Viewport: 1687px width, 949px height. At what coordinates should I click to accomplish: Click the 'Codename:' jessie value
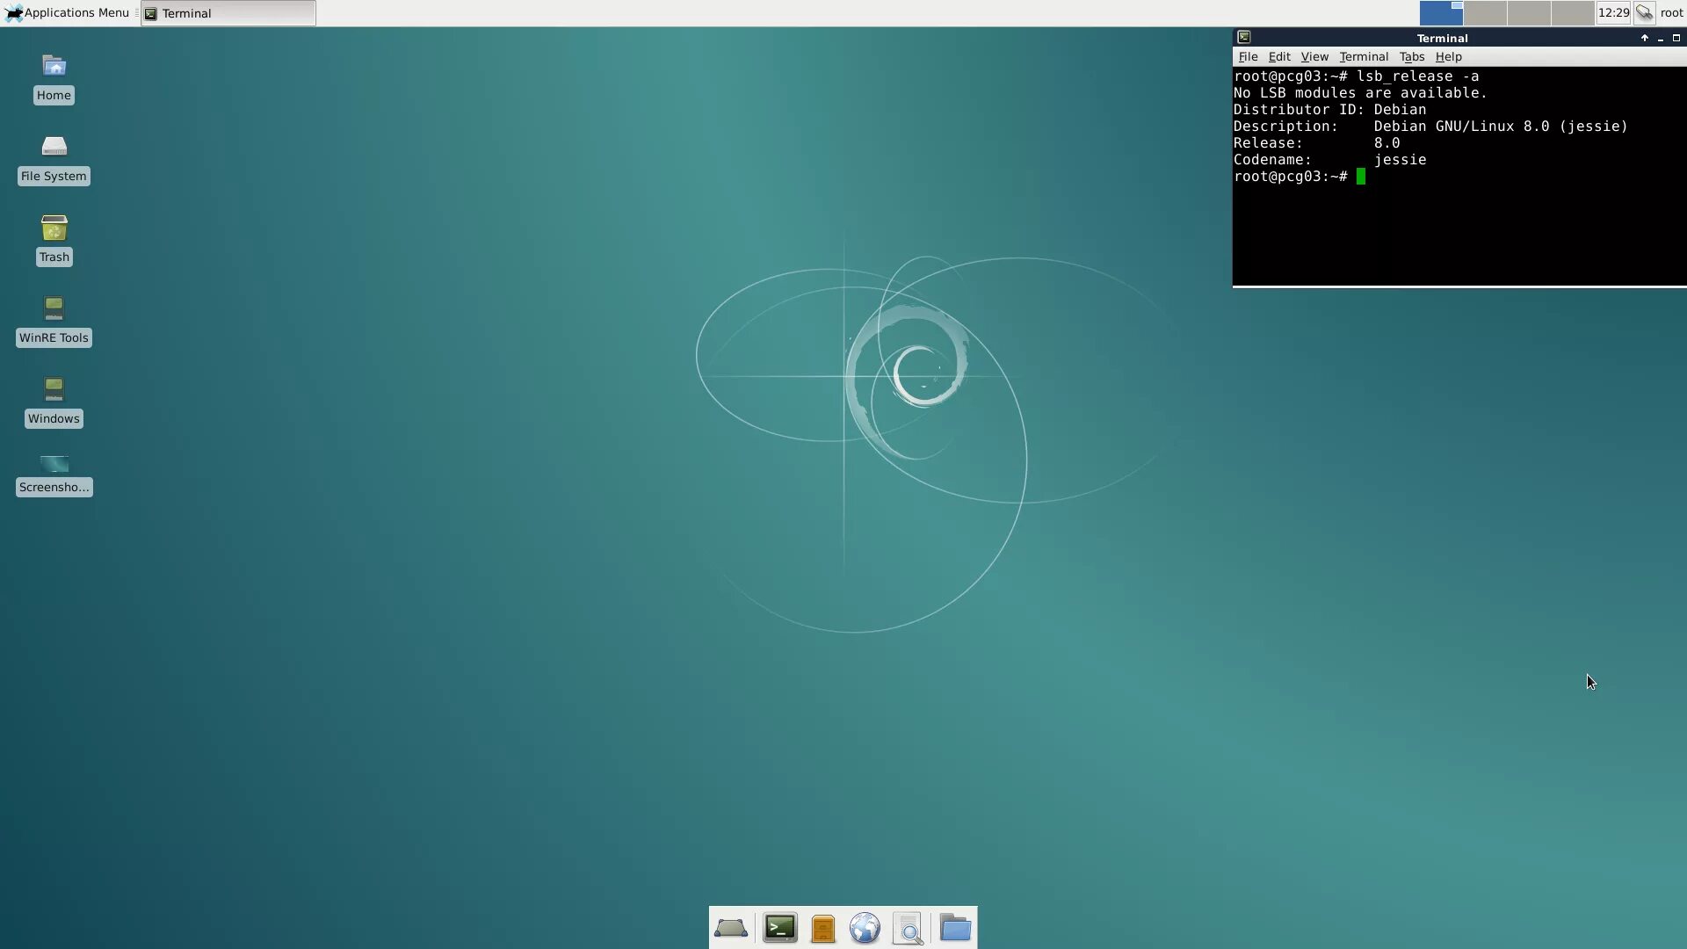[x=1400, y=159]
